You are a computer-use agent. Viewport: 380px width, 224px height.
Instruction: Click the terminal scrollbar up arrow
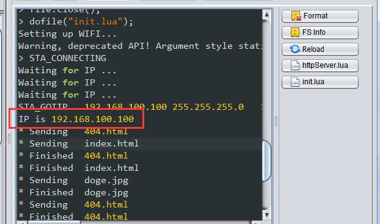pyautogui.click(x=266, y=15)
